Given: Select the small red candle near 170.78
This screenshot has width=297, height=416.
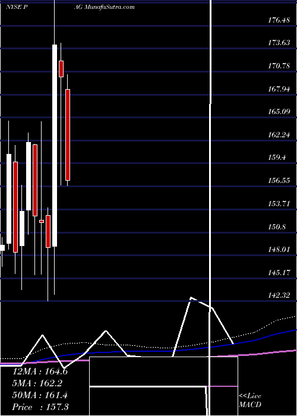Looking at the screenshot, I should click(61, 69).
